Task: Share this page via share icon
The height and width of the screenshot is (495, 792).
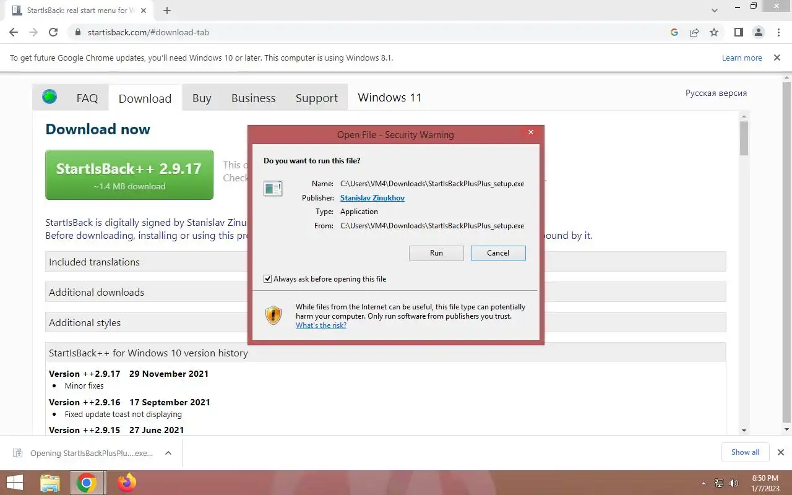Action: click(x=694, y=32)
